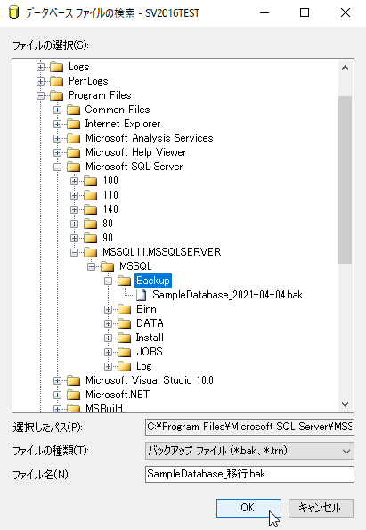Confirm with the OK button
Screen dimensions: 366x530
coord(248,508)
